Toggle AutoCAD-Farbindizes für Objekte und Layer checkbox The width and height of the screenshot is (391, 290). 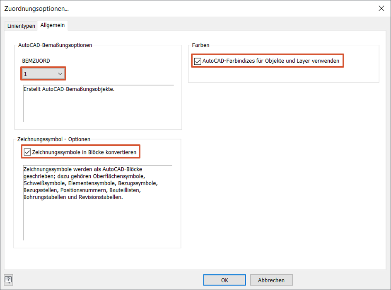[x=198, y=61]
